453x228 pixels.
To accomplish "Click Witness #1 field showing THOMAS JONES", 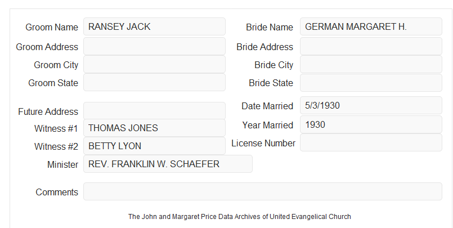I will click(154, 128).
